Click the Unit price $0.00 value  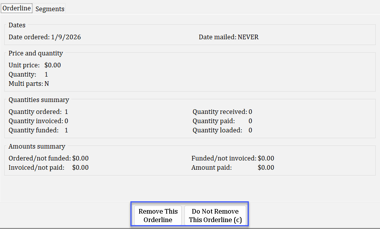click(52, 65)
